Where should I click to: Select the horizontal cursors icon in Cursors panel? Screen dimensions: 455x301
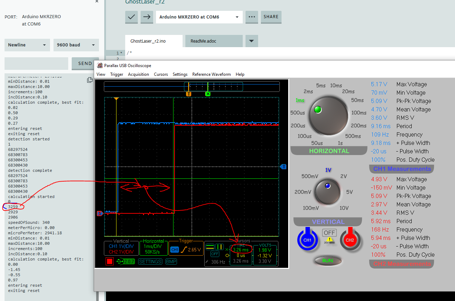pos(210,247)
